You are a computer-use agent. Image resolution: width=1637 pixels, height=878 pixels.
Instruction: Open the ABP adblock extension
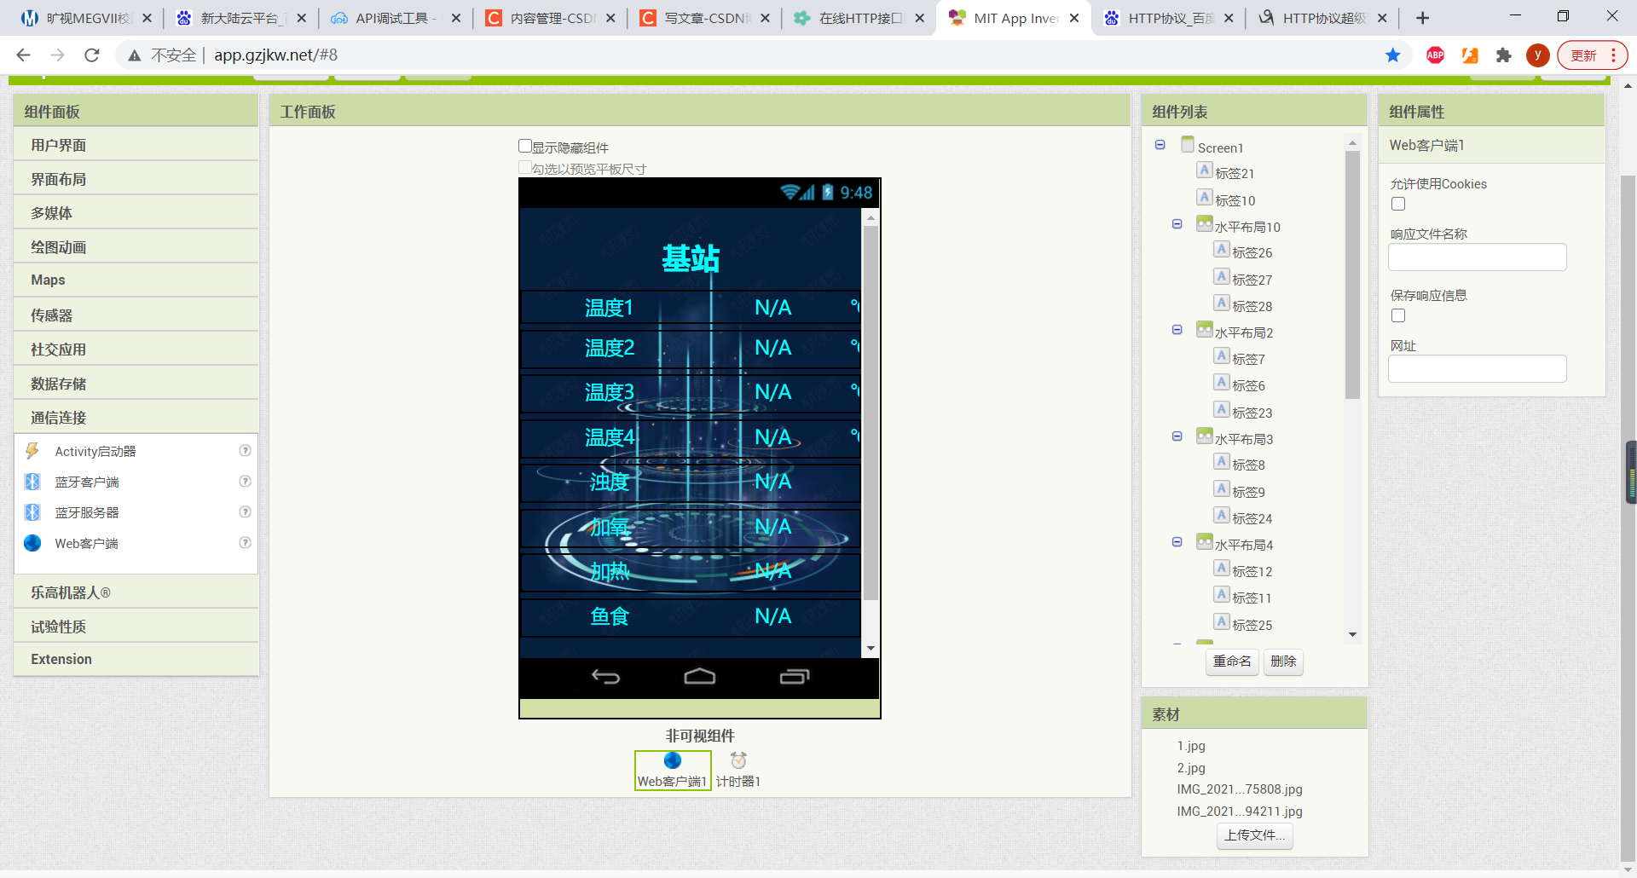coord(1436,55)
